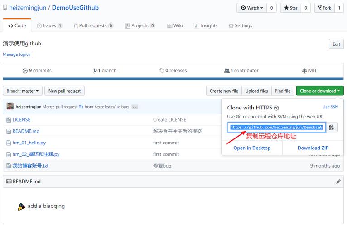
Task: Click the help icon next to Clone with HTTPS
Action: click(276, 108)
